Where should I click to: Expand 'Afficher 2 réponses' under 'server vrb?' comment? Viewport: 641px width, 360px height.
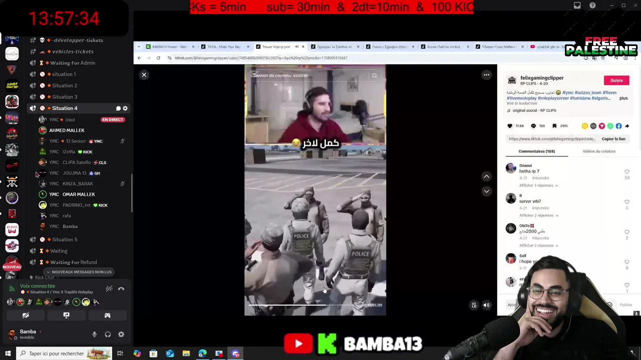(x=538, y=215)
